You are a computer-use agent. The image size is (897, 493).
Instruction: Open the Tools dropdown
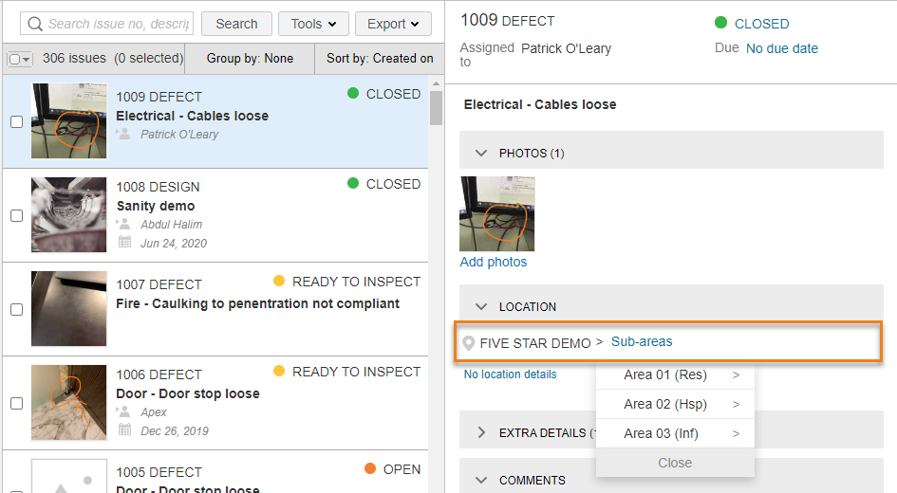pyautogui.click(x=313, y=24)
